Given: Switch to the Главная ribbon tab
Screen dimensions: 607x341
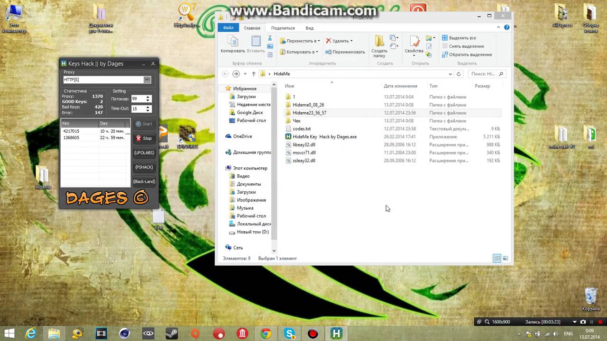Looking at the screenshot, I should point(252,28).
